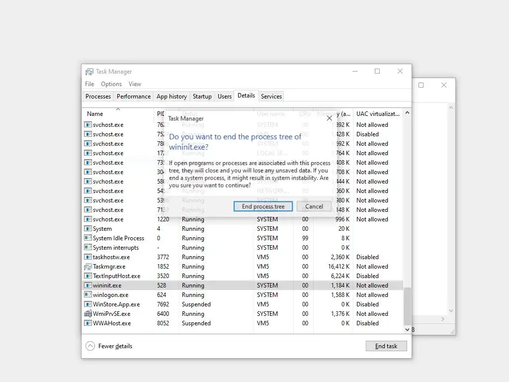This screenshot has height=382, width=509.
Task: Close the background window
Action: (444, 85)
